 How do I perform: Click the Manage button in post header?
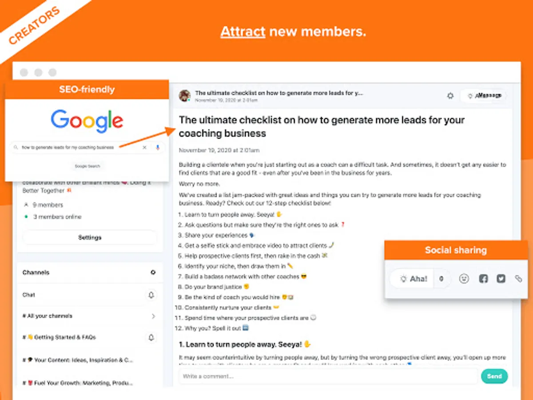484,96
